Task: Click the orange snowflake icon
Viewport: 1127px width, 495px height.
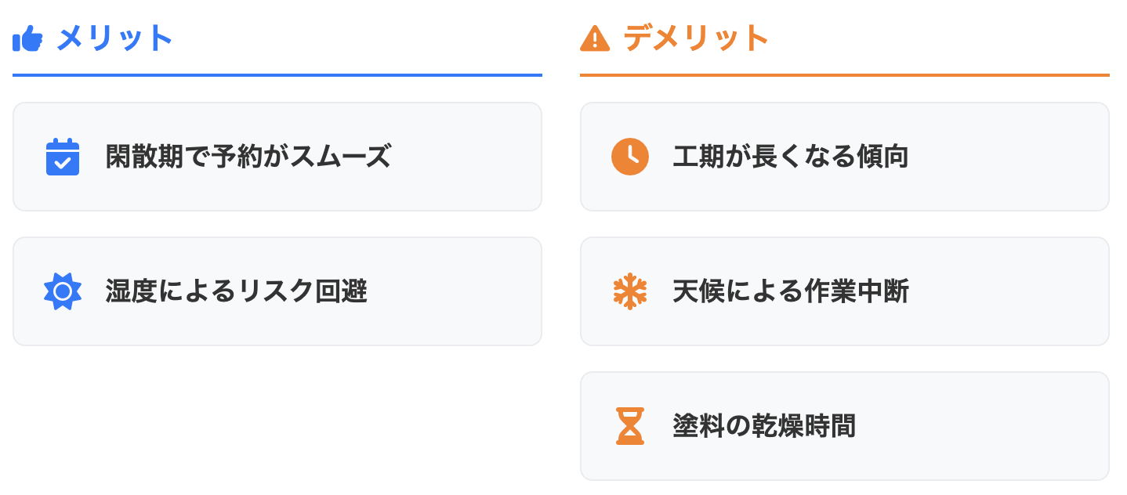Action: [x=630, y=291]
